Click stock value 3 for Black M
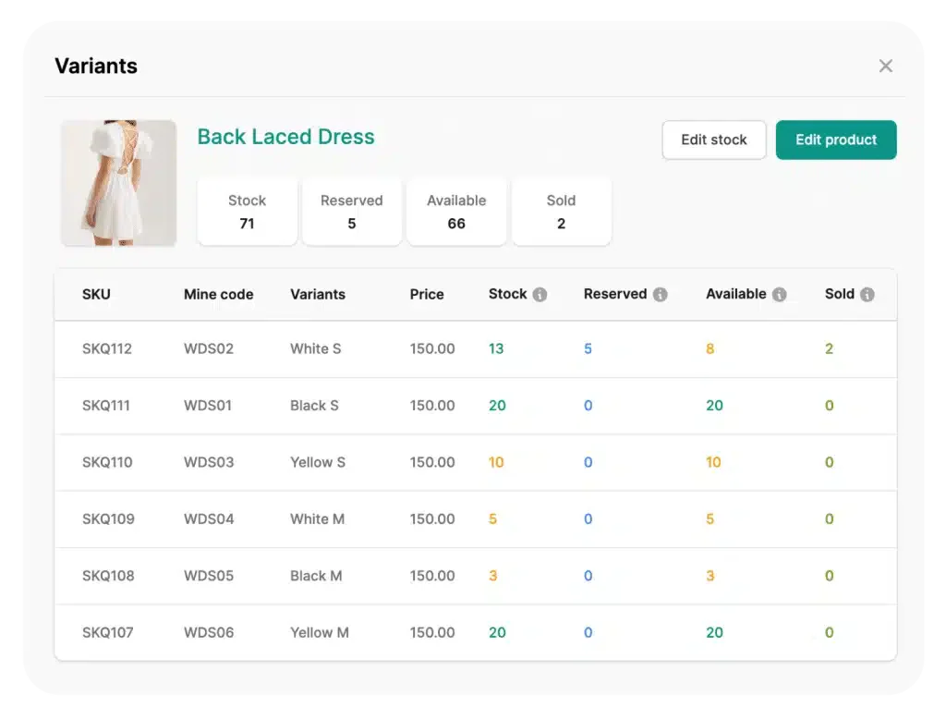 [493, 576]
